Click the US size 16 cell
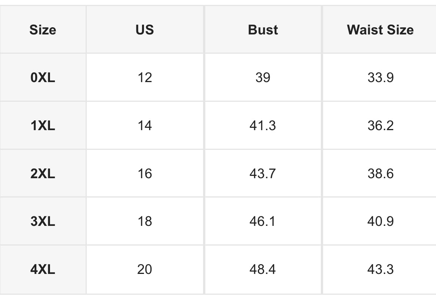The image size is (436, 297). pos(145,173)
